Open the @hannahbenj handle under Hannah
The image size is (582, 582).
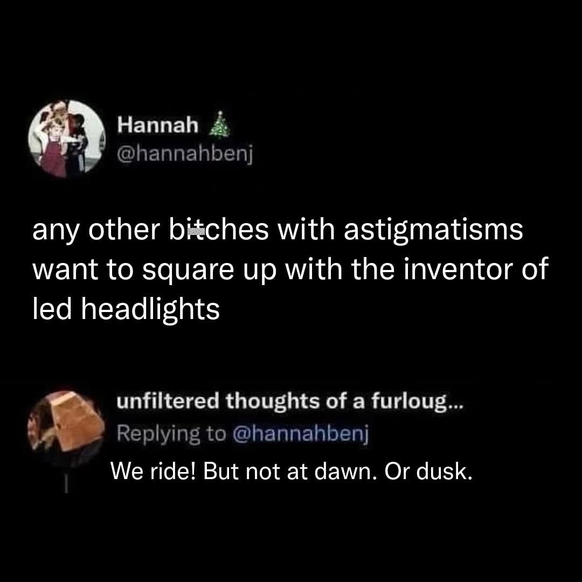(185, 153)
